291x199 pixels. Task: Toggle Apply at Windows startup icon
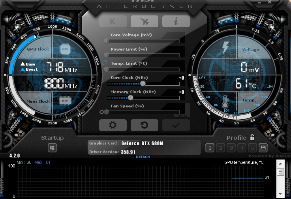[x=52, y=148]
